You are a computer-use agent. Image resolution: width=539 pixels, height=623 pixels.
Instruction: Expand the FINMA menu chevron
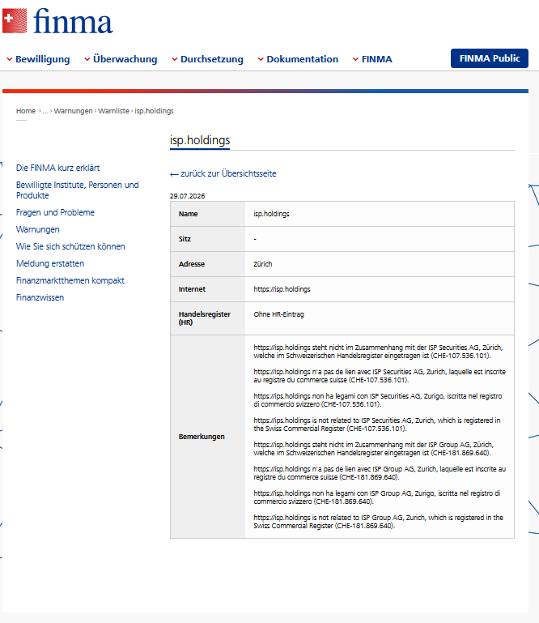point(355,59)
